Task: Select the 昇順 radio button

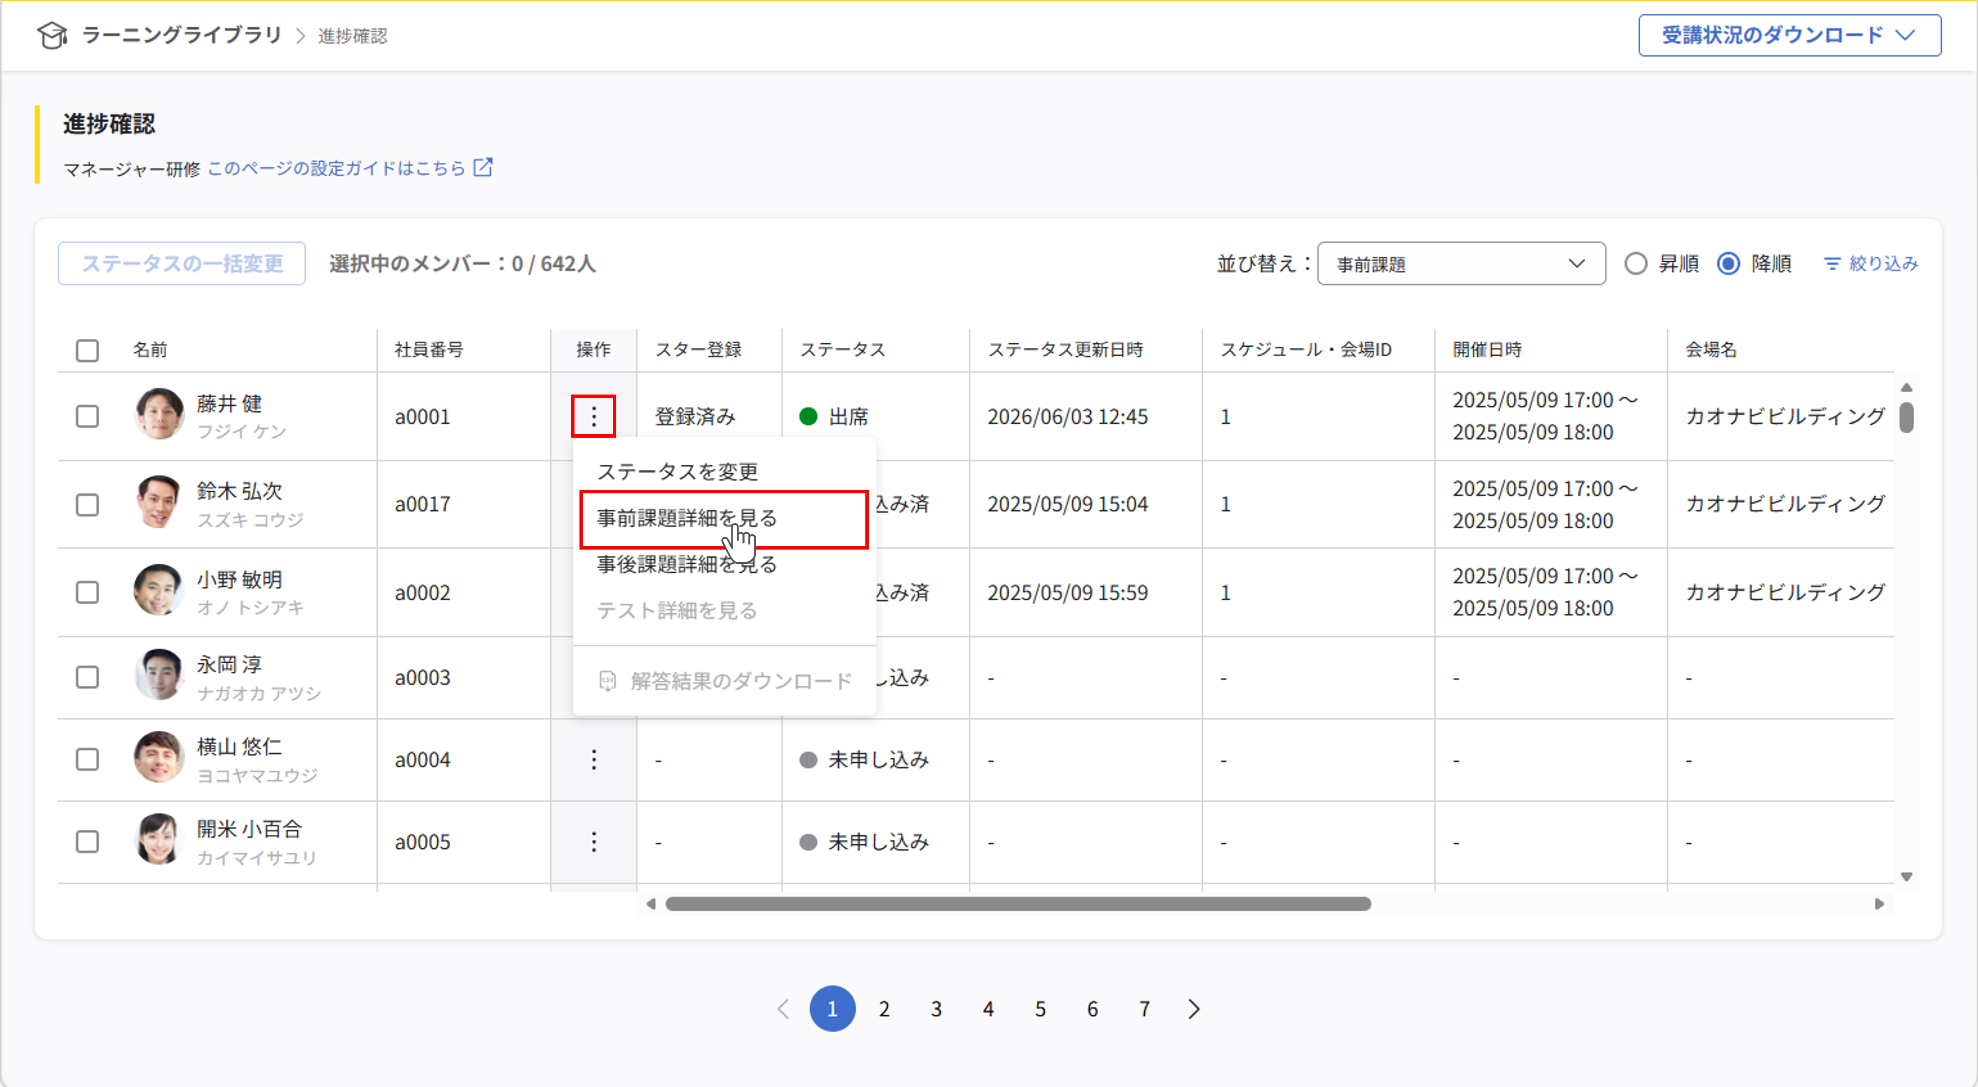Action: click(x=1635, y=264)
